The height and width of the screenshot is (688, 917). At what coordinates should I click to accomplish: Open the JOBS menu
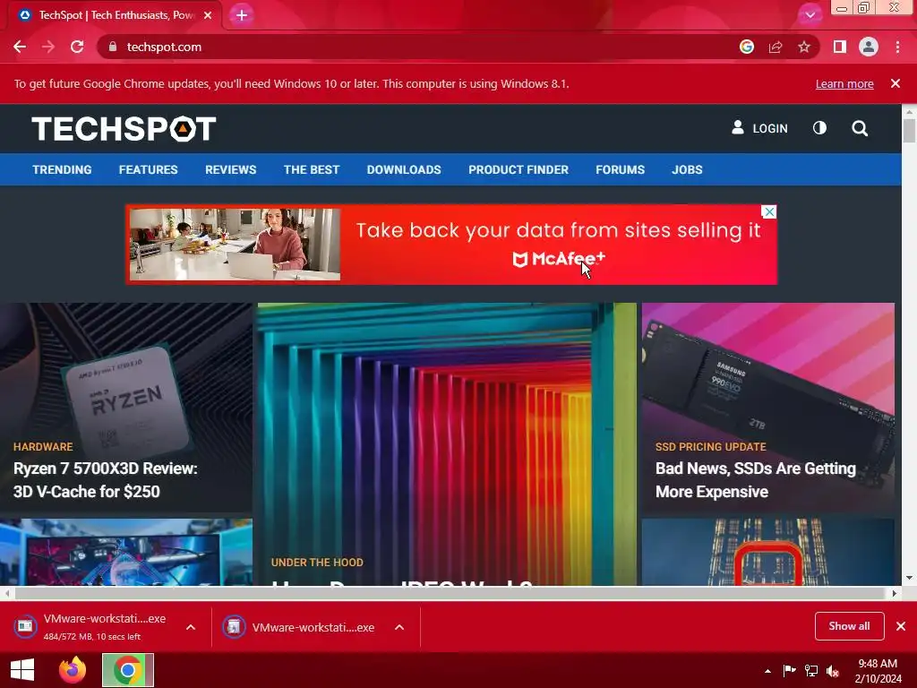pyautogui.click(x=687, y=169)
